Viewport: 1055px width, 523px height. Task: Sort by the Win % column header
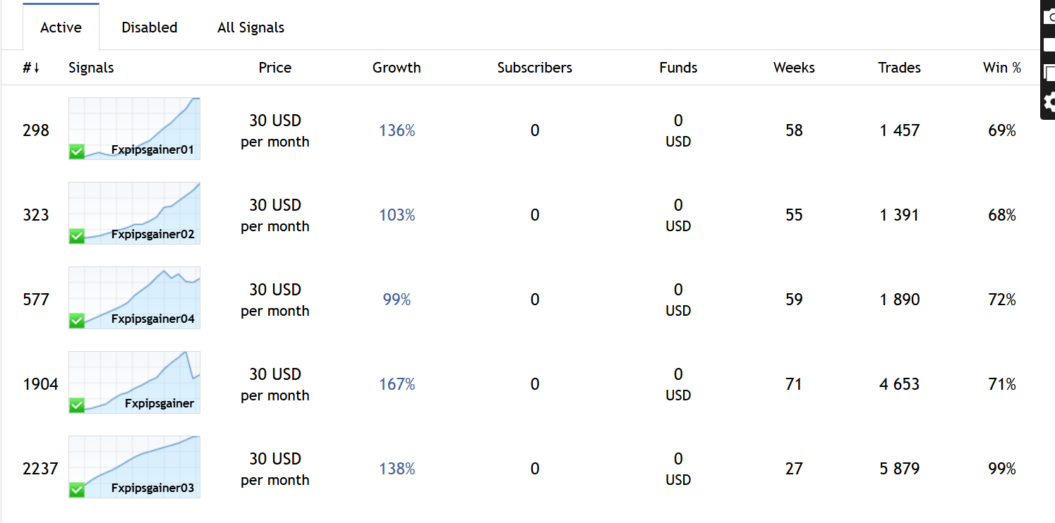click(1001, 68)
